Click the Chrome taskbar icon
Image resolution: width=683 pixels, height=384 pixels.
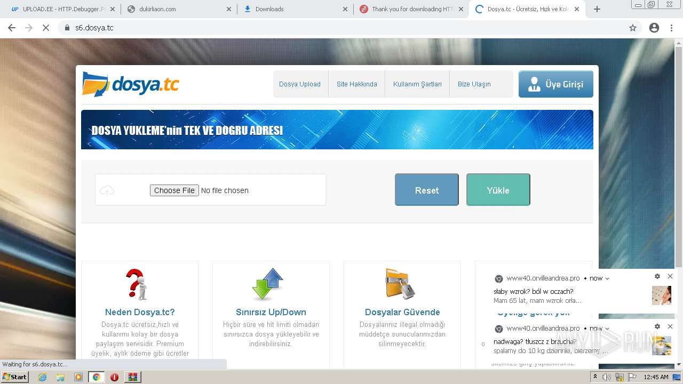[96, 377]
